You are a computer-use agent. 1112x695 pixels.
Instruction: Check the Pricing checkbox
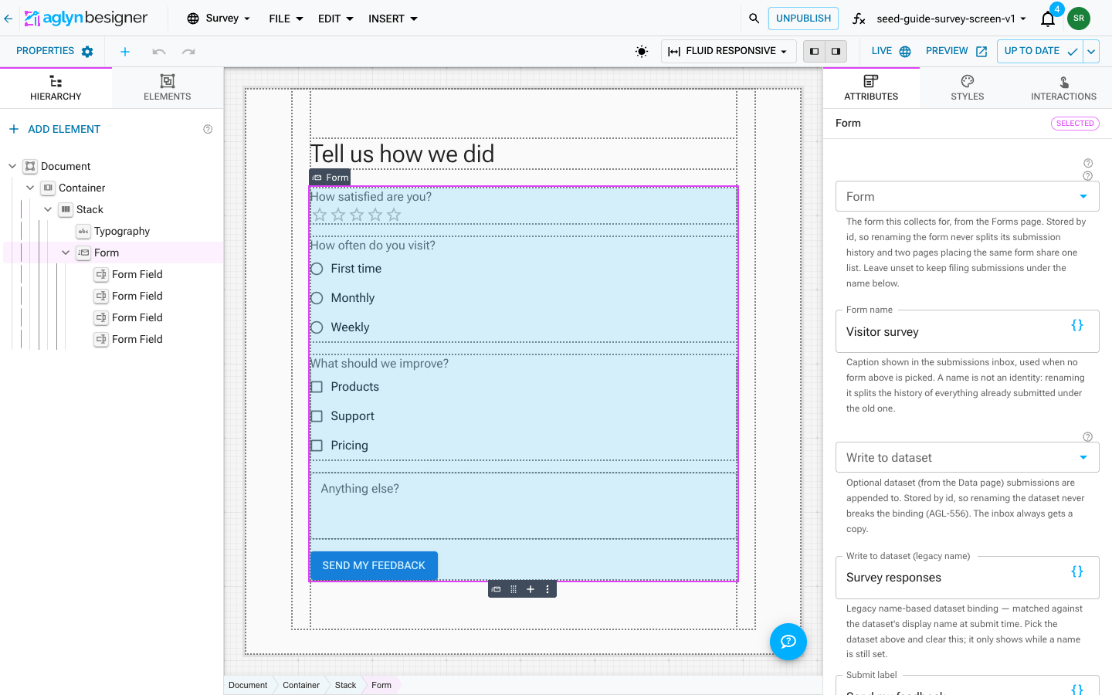(317, 446)
